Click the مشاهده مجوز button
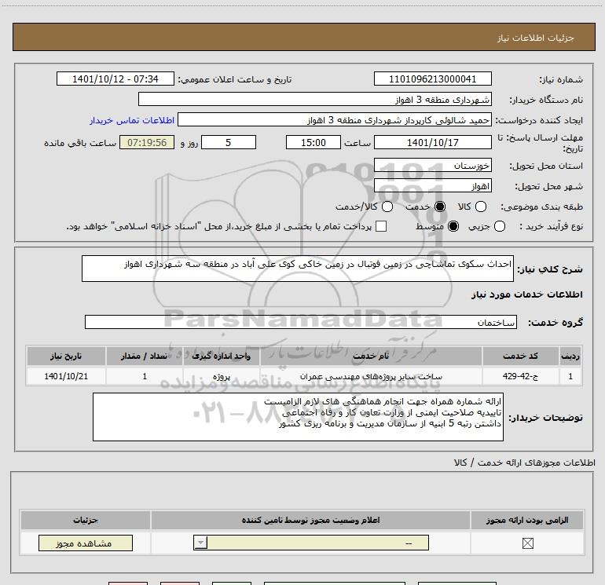Viewport: 605px width, 585px height. pyautogui.click(x=86, y=543)
